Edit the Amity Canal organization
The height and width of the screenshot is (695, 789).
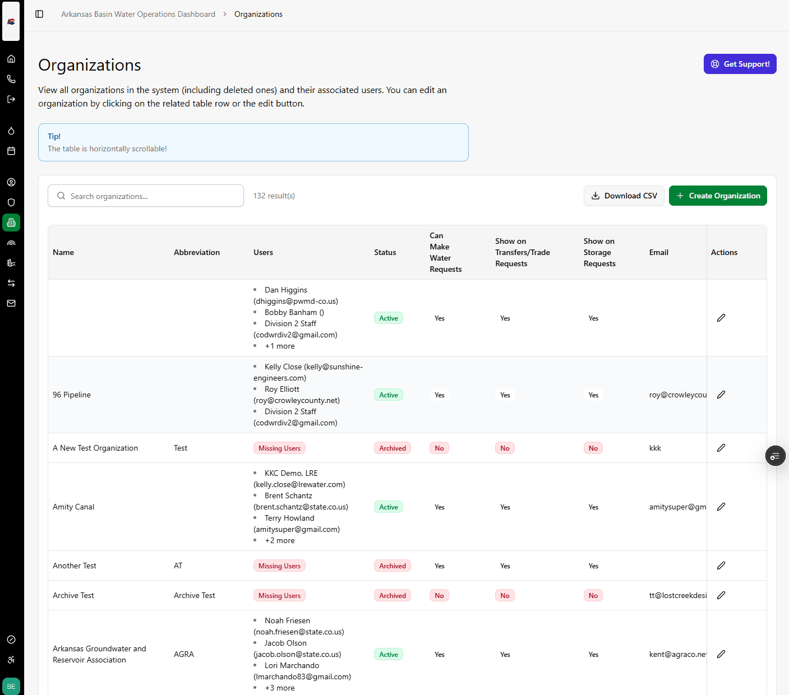coord(721,507)
